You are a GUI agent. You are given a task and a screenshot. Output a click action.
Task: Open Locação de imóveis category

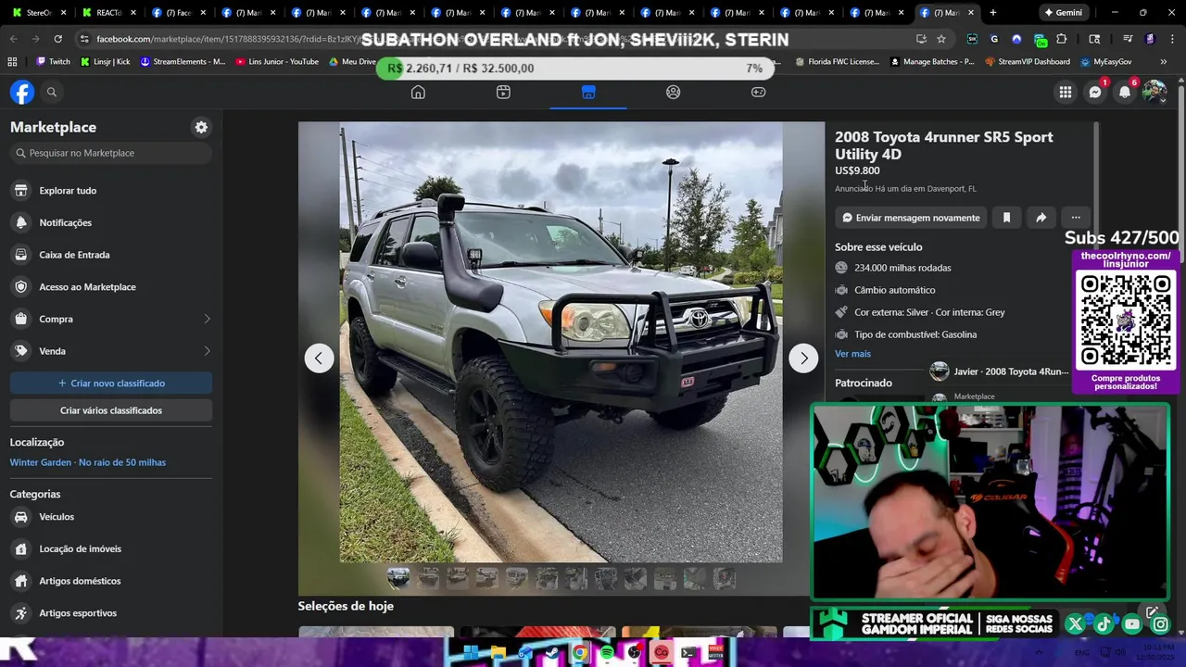tap(111, 548)
